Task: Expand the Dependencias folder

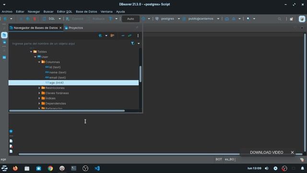Action: point(39,103)
